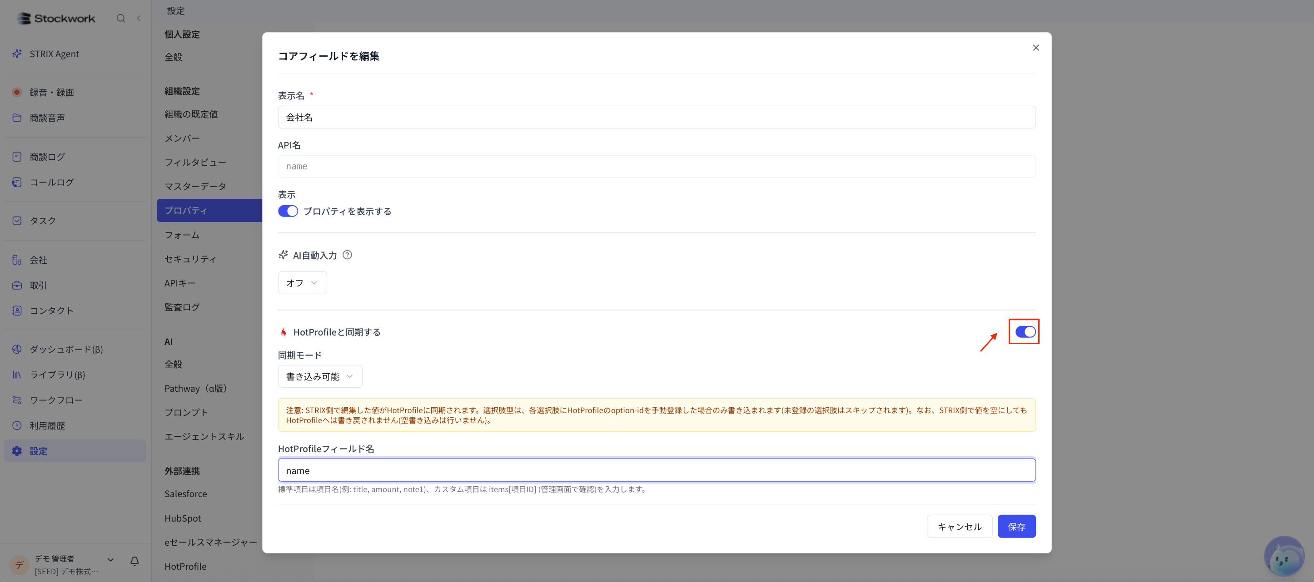
Task: Click the ライブラリ(β) icon
Action: tap(17, 375)
